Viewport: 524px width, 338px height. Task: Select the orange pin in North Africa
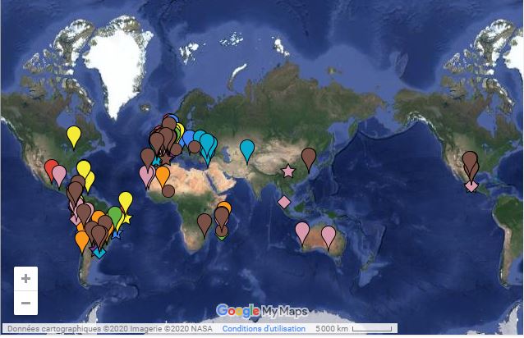(163, 176)
